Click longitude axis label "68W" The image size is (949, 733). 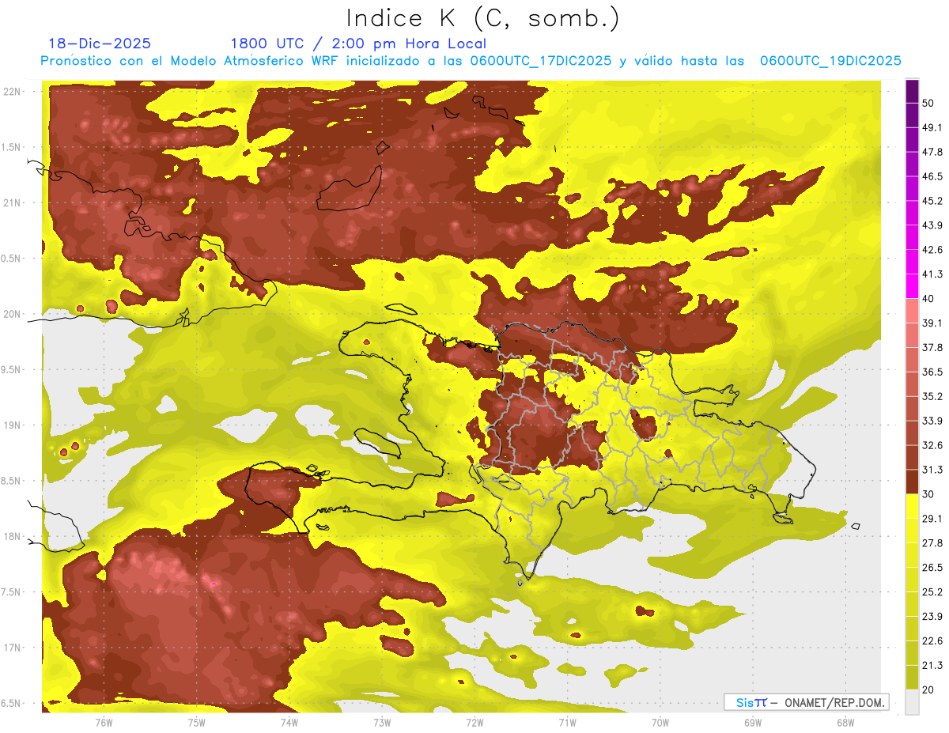tap(845, 723)
